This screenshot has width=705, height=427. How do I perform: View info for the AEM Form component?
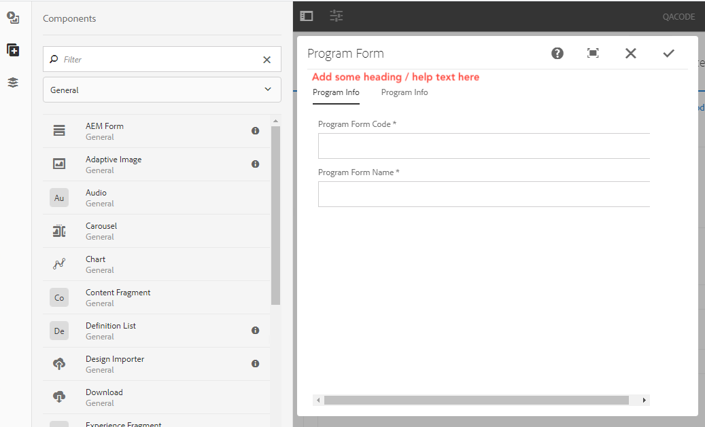255,130
